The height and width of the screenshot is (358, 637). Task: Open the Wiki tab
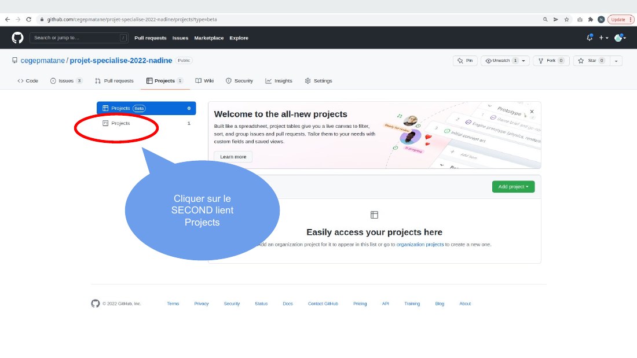coord(204,81)
